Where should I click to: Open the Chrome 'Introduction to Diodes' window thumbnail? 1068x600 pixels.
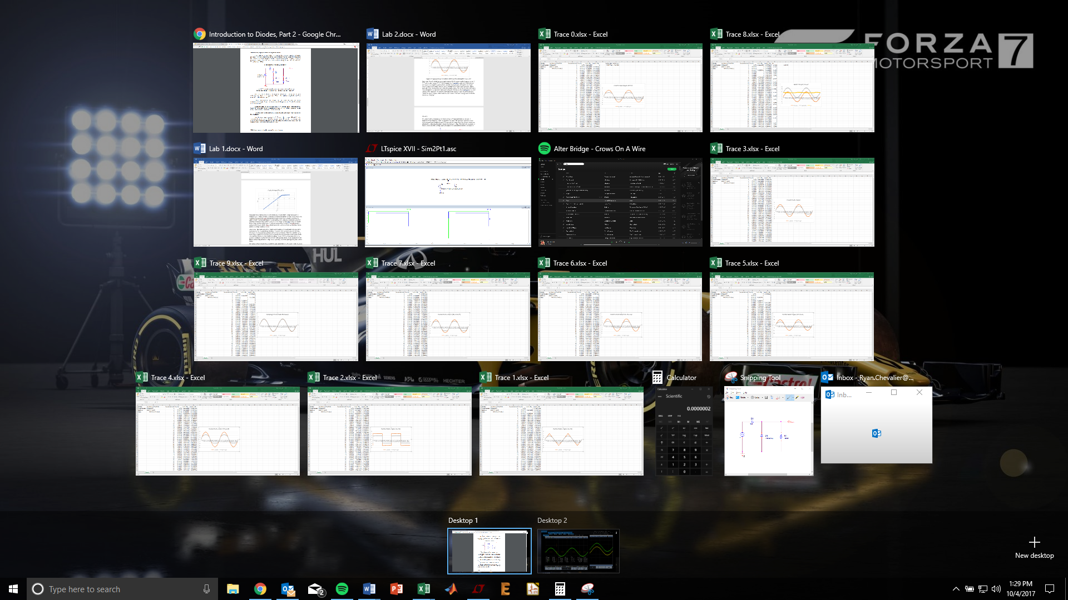[276, 88]
